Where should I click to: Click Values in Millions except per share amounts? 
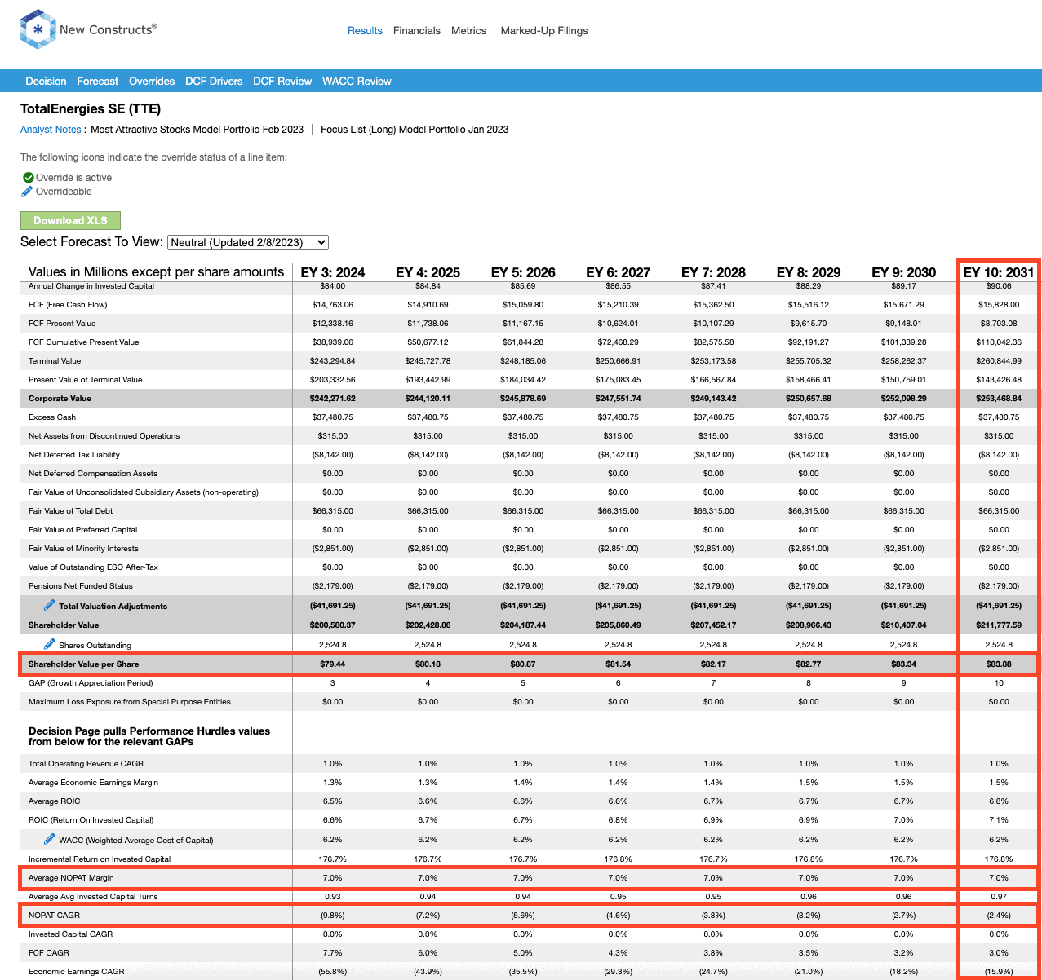tap(156, 272)
